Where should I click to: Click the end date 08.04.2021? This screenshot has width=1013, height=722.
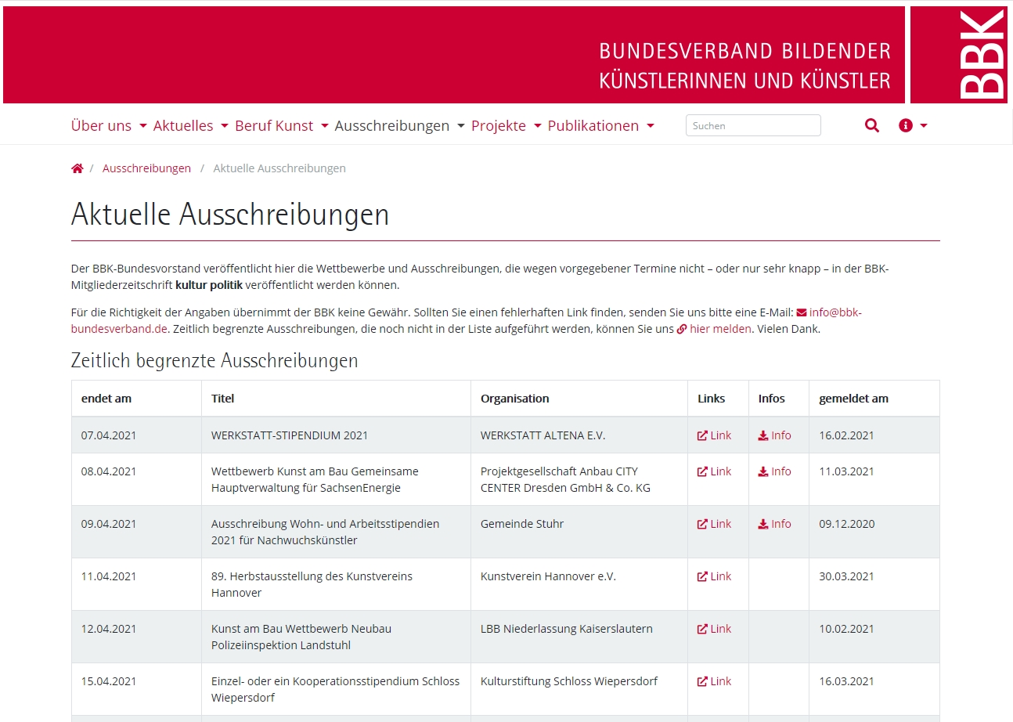pos(109,471)
